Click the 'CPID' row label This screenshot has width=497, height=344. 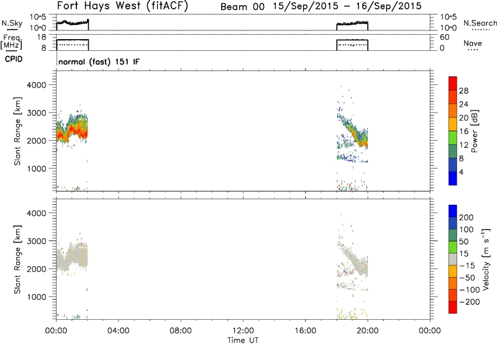14,59
